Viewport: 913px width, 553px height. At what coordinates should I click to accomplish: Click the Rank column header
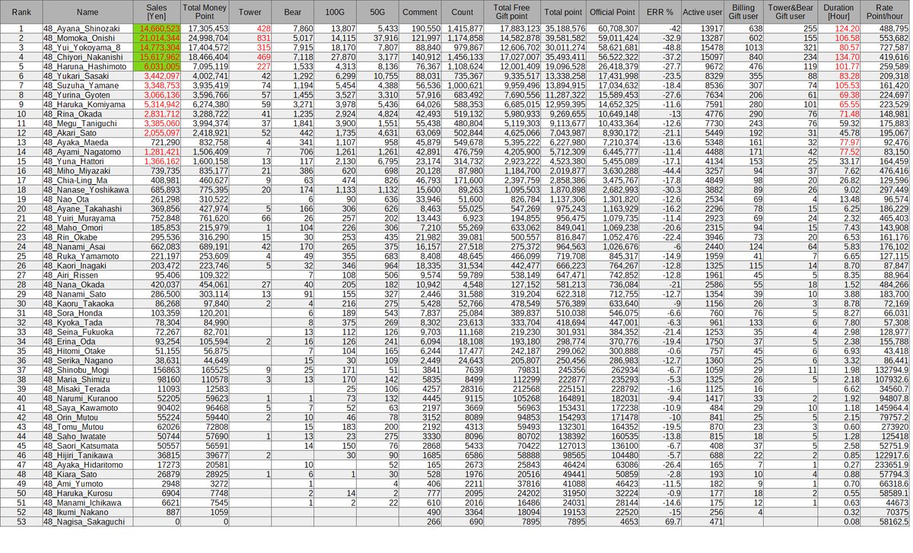[21, 12]
